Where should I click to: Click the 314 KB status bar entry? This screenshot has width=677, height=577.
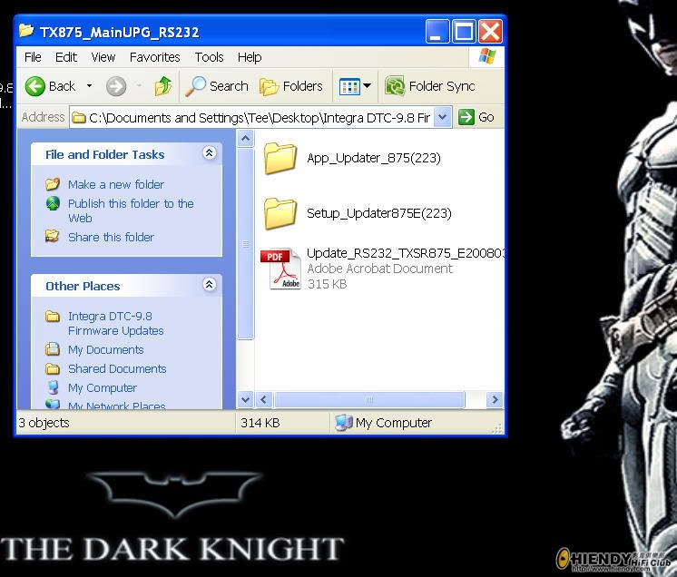pyautogui.click(x=260, y=423)
